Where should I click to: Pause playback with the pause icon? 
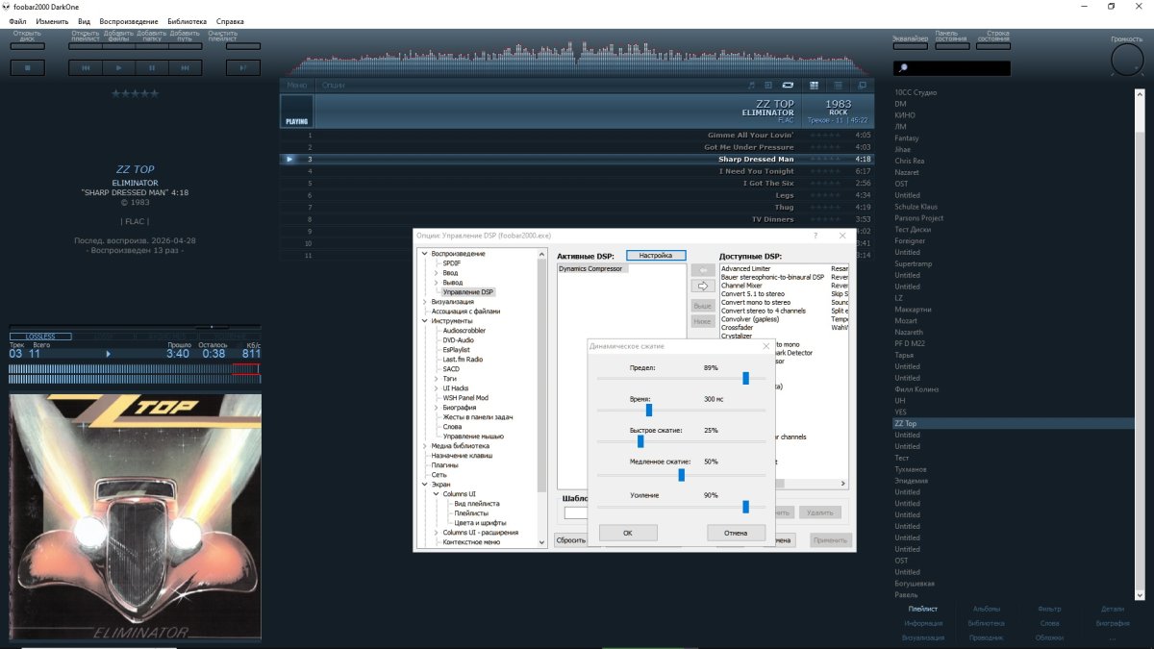(x=151, y=68)
